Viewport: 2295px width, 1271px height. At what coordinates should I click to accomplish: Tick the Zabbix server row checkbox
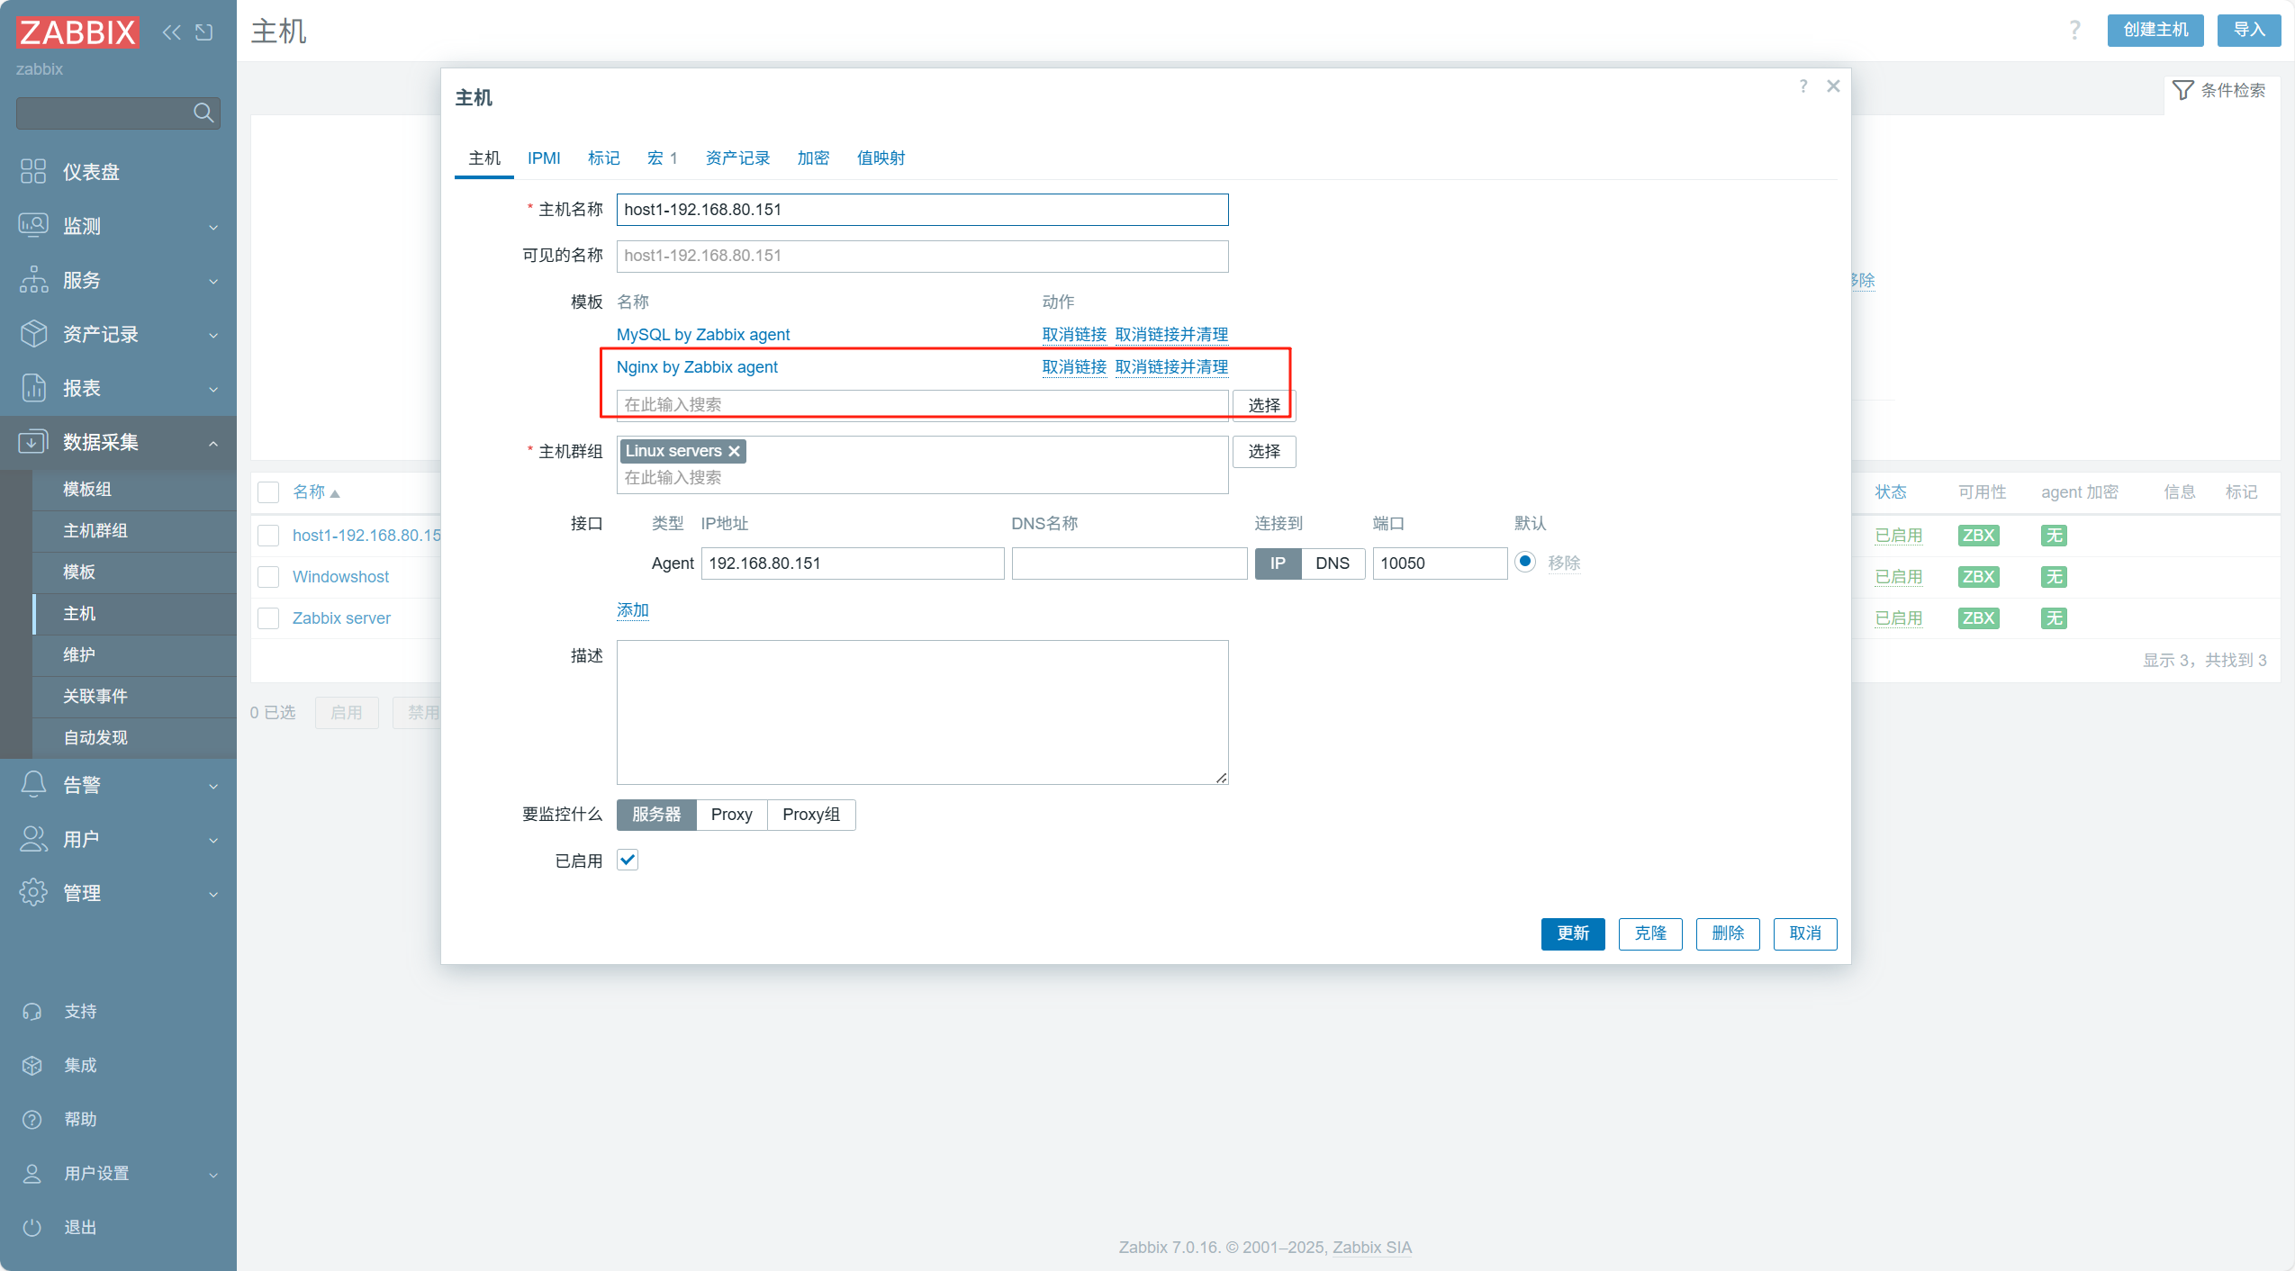268,617
